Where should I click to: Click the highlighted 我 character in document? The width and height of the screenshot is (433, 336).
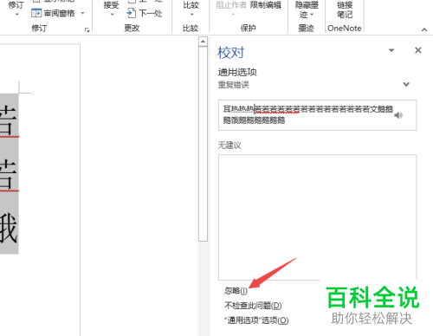click(9, 228)
